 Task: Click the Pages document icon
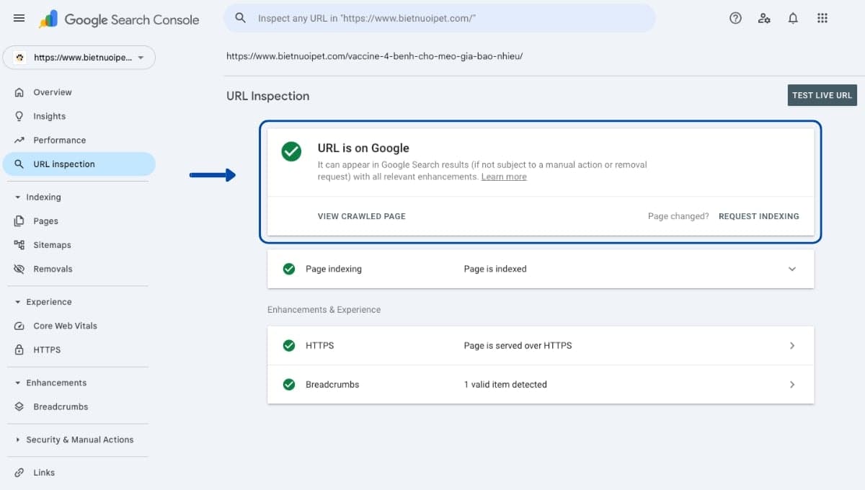tap(19, 221)
